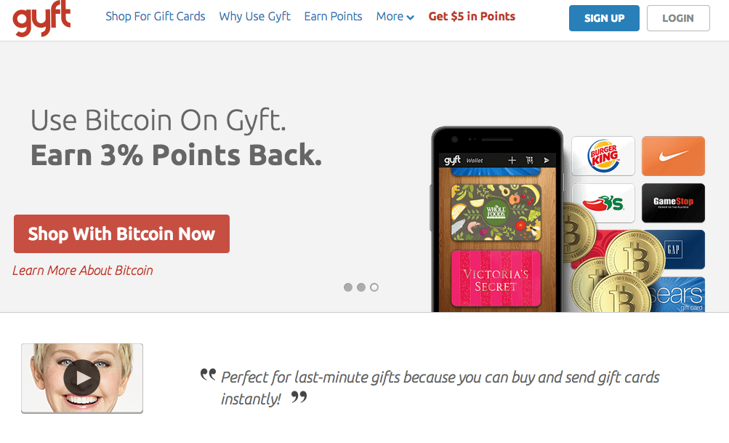Play the video thumbnail
The image size is (729, 443).
click(x=81, y=378)
